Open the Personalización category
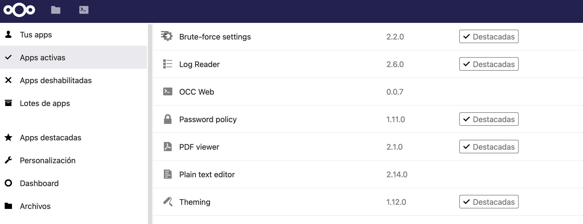The image size is (583, 224). [x=73, y=160]
